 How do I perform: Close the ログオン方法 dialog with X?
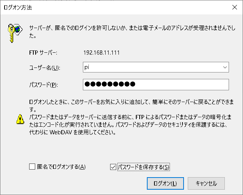[235, 7]
